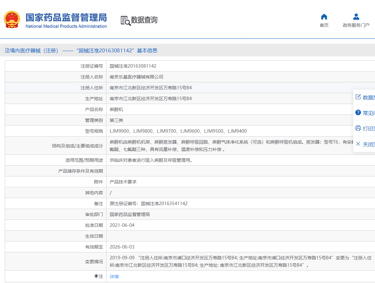
Task: Click the lightbulb icon beside 注
Action: coord(96,276)
